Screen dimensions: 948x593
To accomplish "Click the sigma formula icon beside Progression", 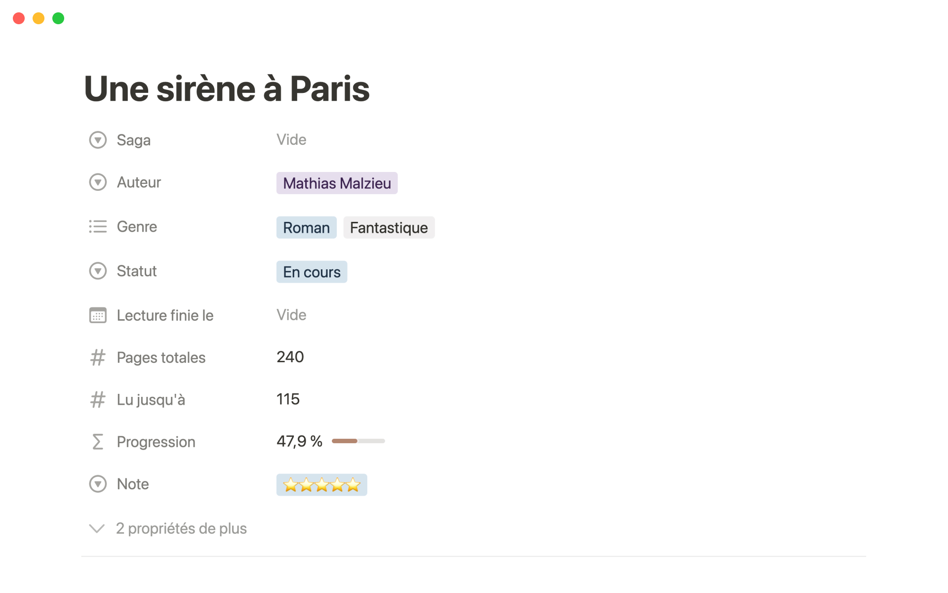I will (x=98, y=441).
